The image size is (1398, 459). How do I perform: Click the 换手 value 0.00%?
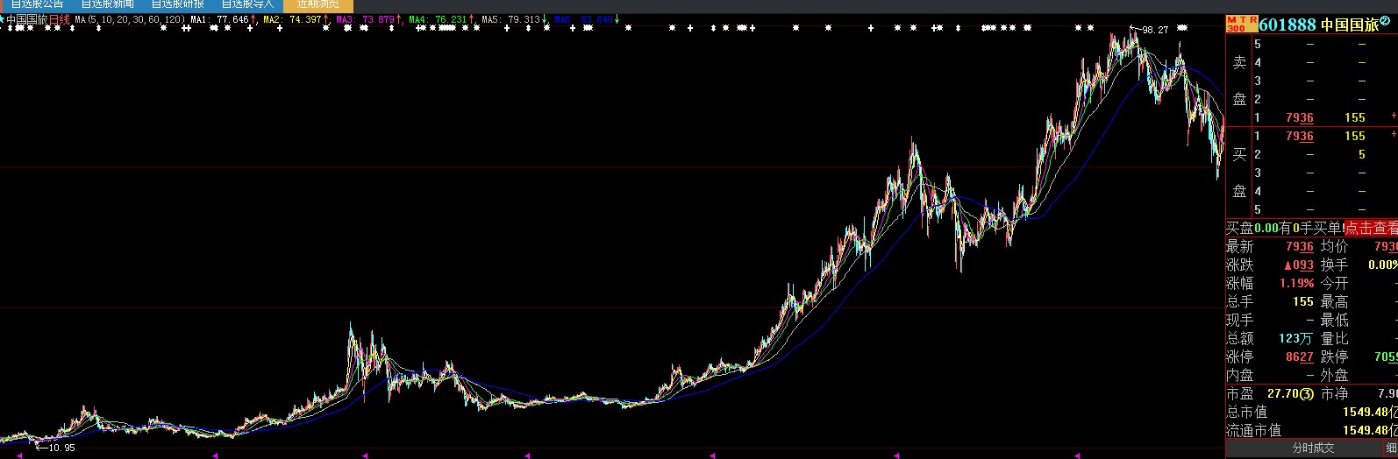pos(1383,265)
